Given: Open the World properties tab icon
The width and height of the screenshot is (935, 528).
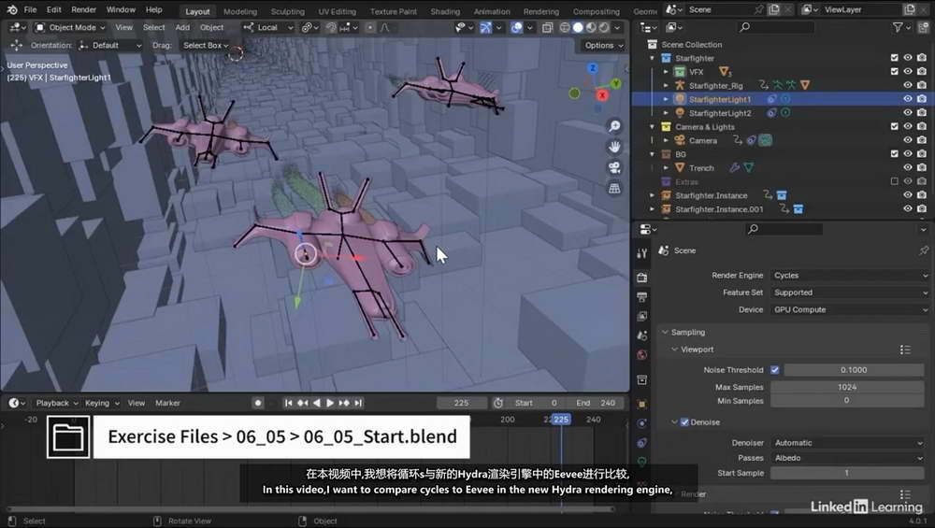Looking at the screenshot, I should tap(642, 355).
